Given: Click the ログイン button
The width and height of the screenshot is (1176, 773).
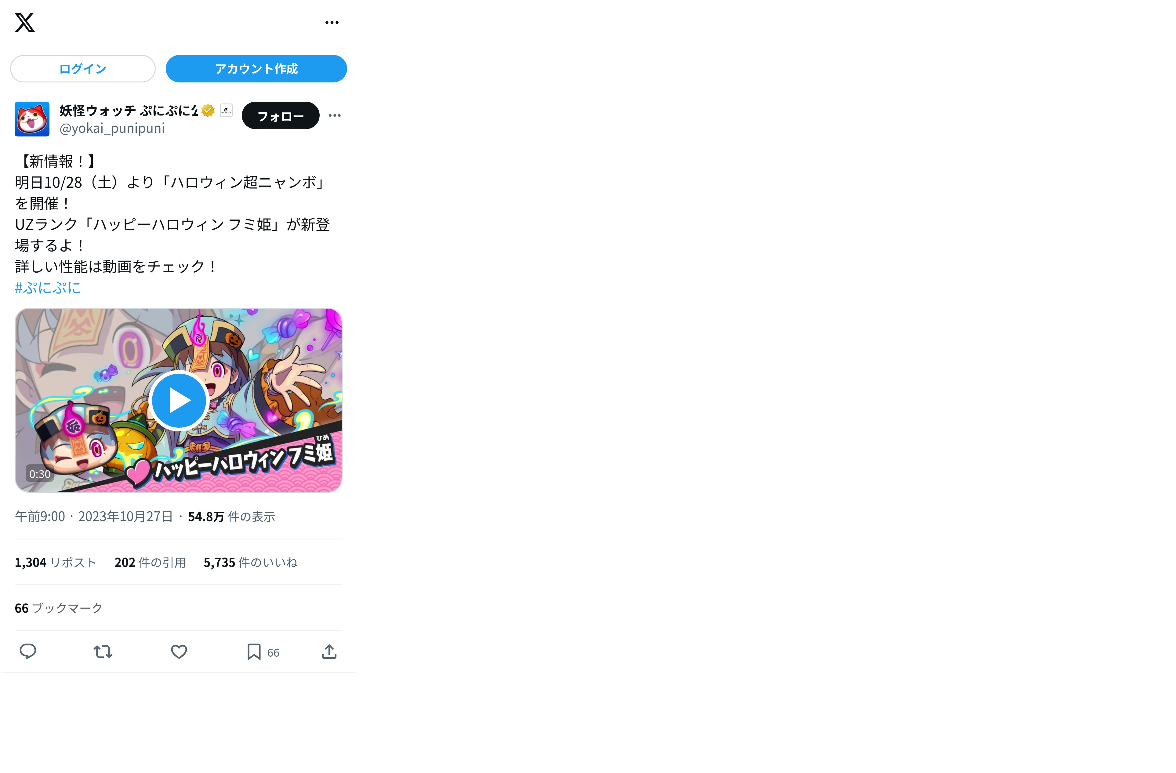Looking at the screenshot, I should coord(83,69).
